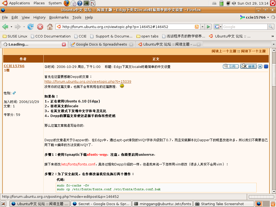
Task: Open the mail launcher in top panel
Action: coord(73,3)
